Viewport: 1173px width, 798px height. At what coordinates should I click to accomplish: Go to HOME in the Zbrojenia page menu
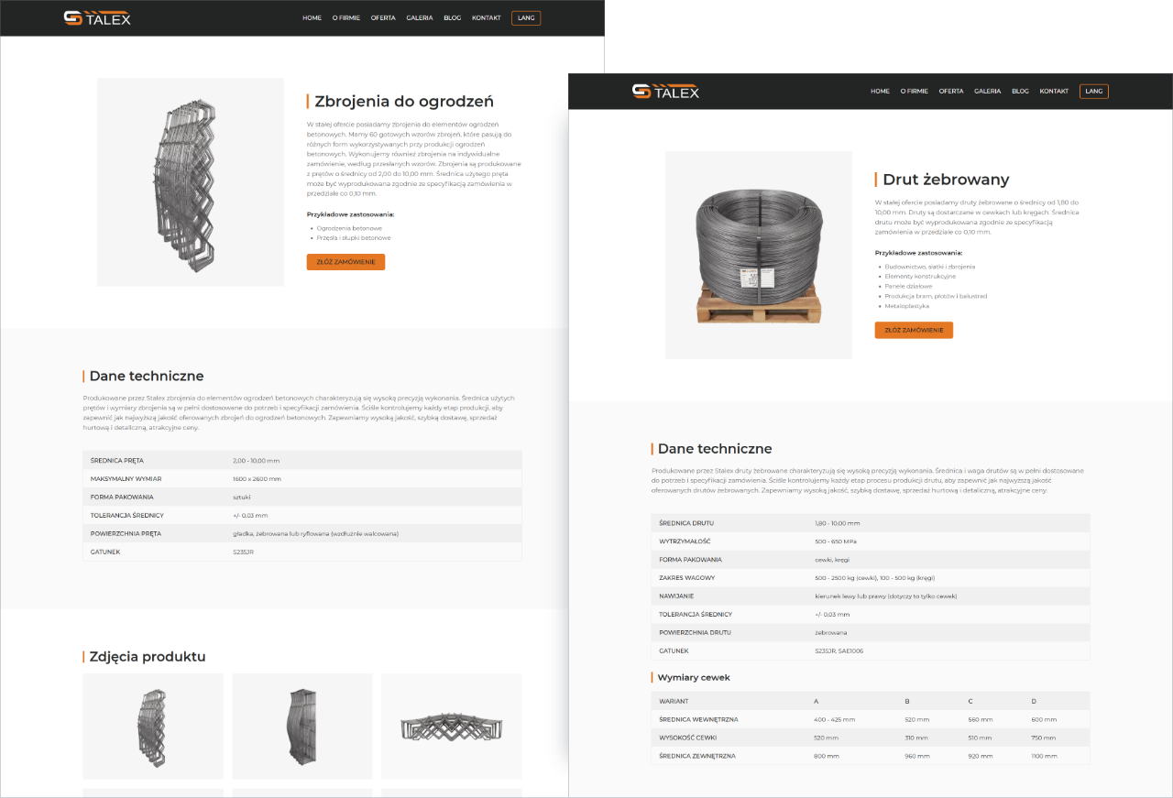click(312, 17)
